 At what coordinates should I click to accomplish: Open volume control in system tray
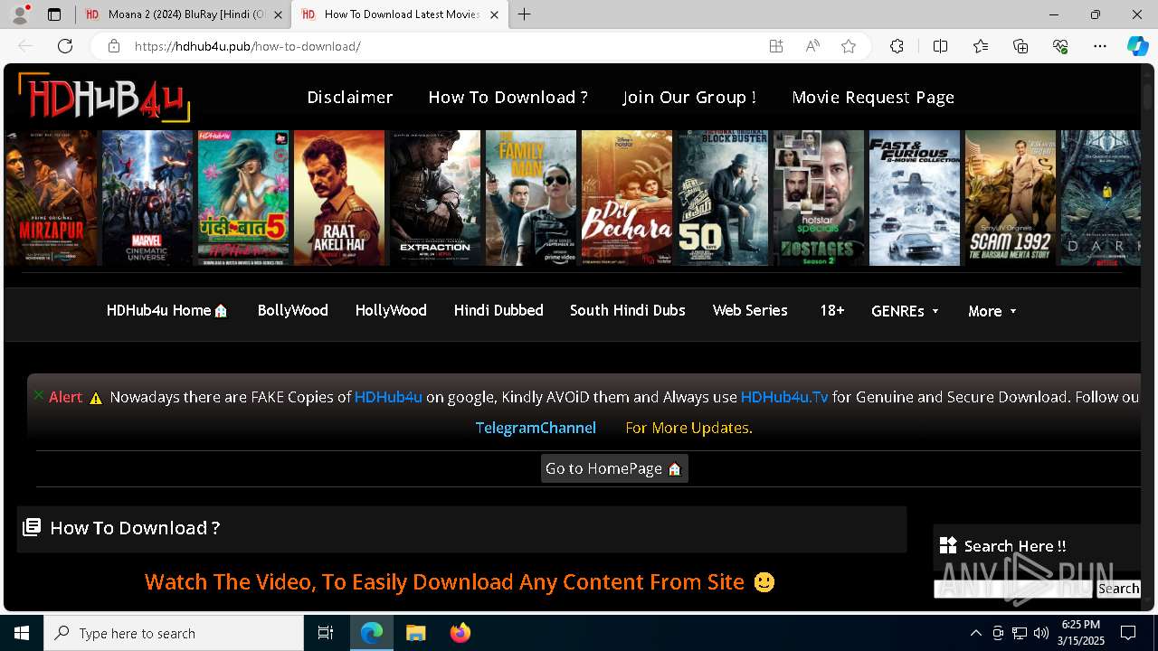(1041, 633)
